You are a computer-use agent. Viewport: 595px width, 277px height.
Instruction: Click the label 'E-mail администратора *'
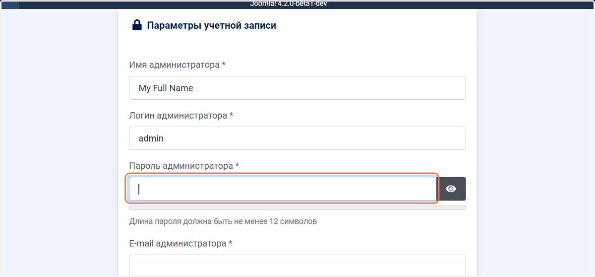[180, 244]
